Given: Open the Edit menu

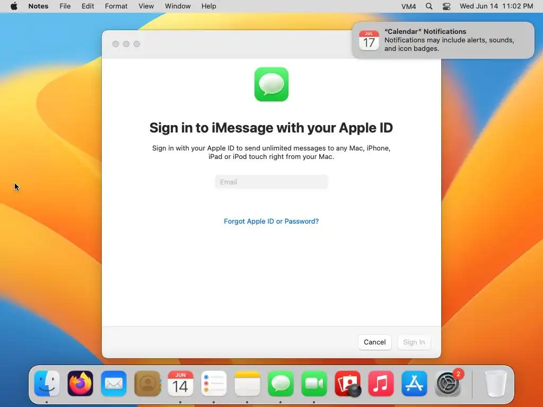Looking at the screenshot, I should tap(87, 6).
